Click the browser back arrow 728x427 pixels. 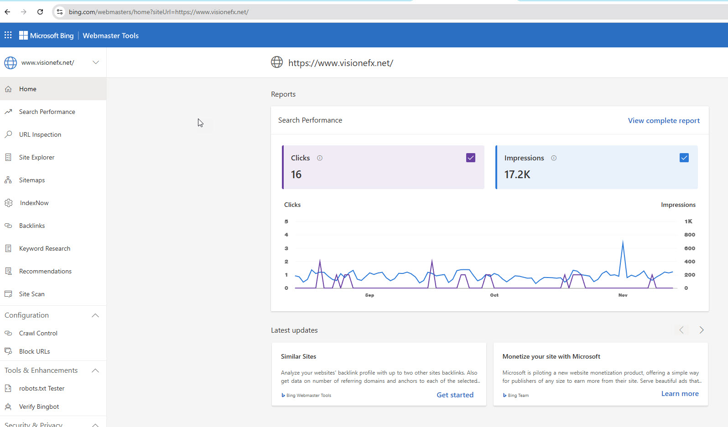pyautogui.click(x=7, y=12)
